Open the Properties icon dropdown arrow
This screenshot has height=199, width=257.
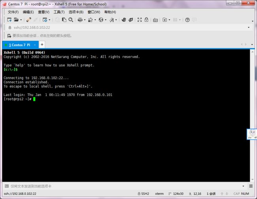tap(49, 20)
